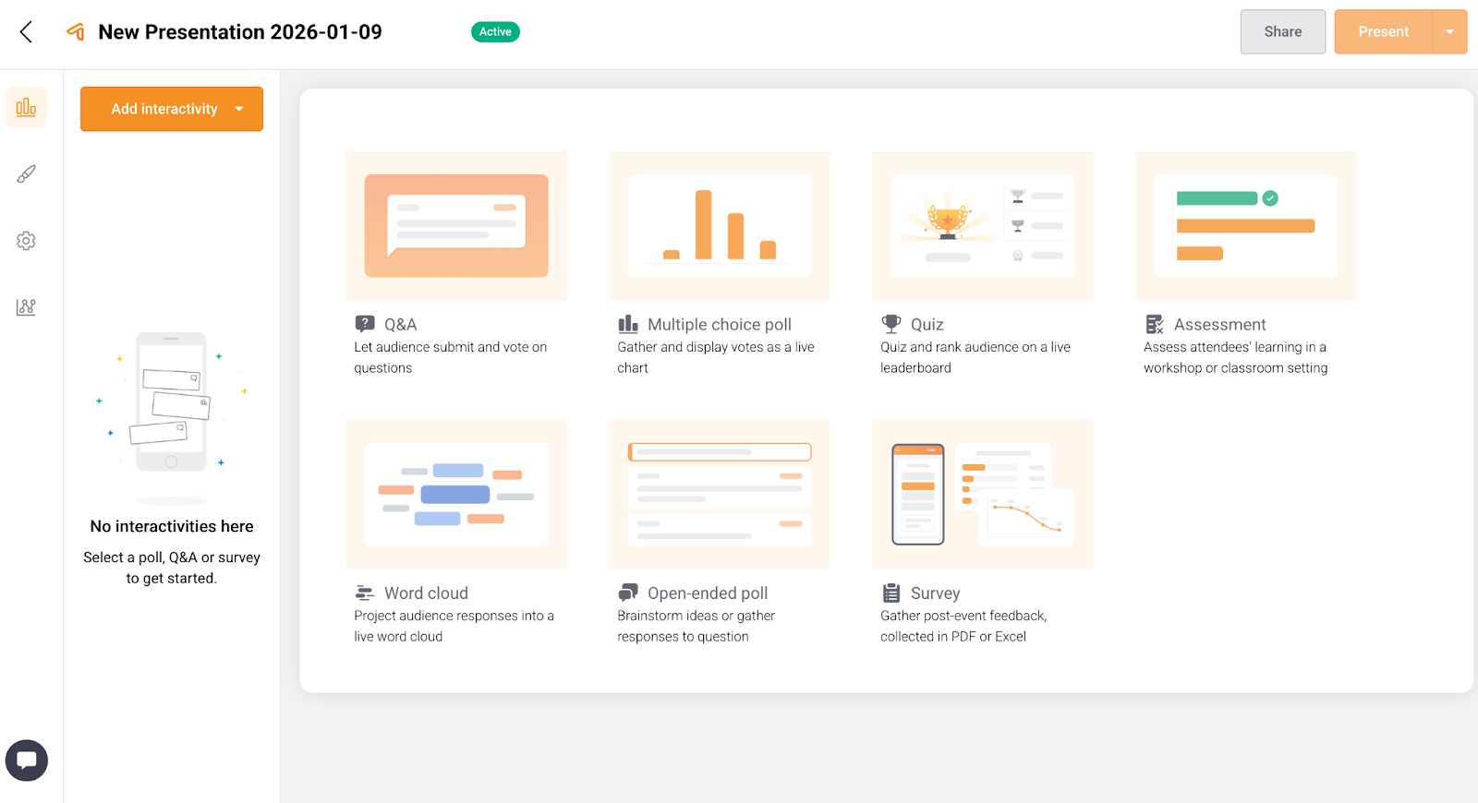Screen dimensions: 1478x803
Task: Click the Quiz trophy icon
Action: point(890,324)
